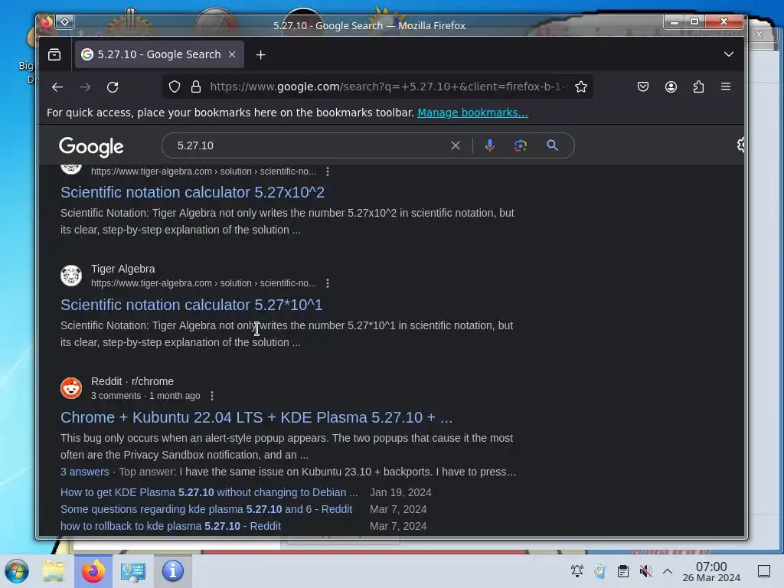Toggle the muted volume tray icon
The width and height of the screenshot is (784, 588).
pyautogui.click(x=645, y=571)
